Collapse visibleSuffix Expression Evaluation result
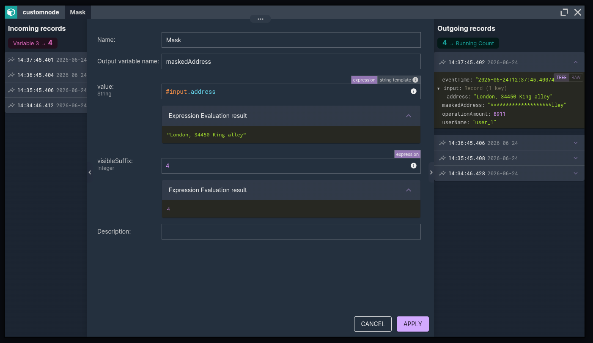This screenshot has width=593, height=343. click(409, 190)
